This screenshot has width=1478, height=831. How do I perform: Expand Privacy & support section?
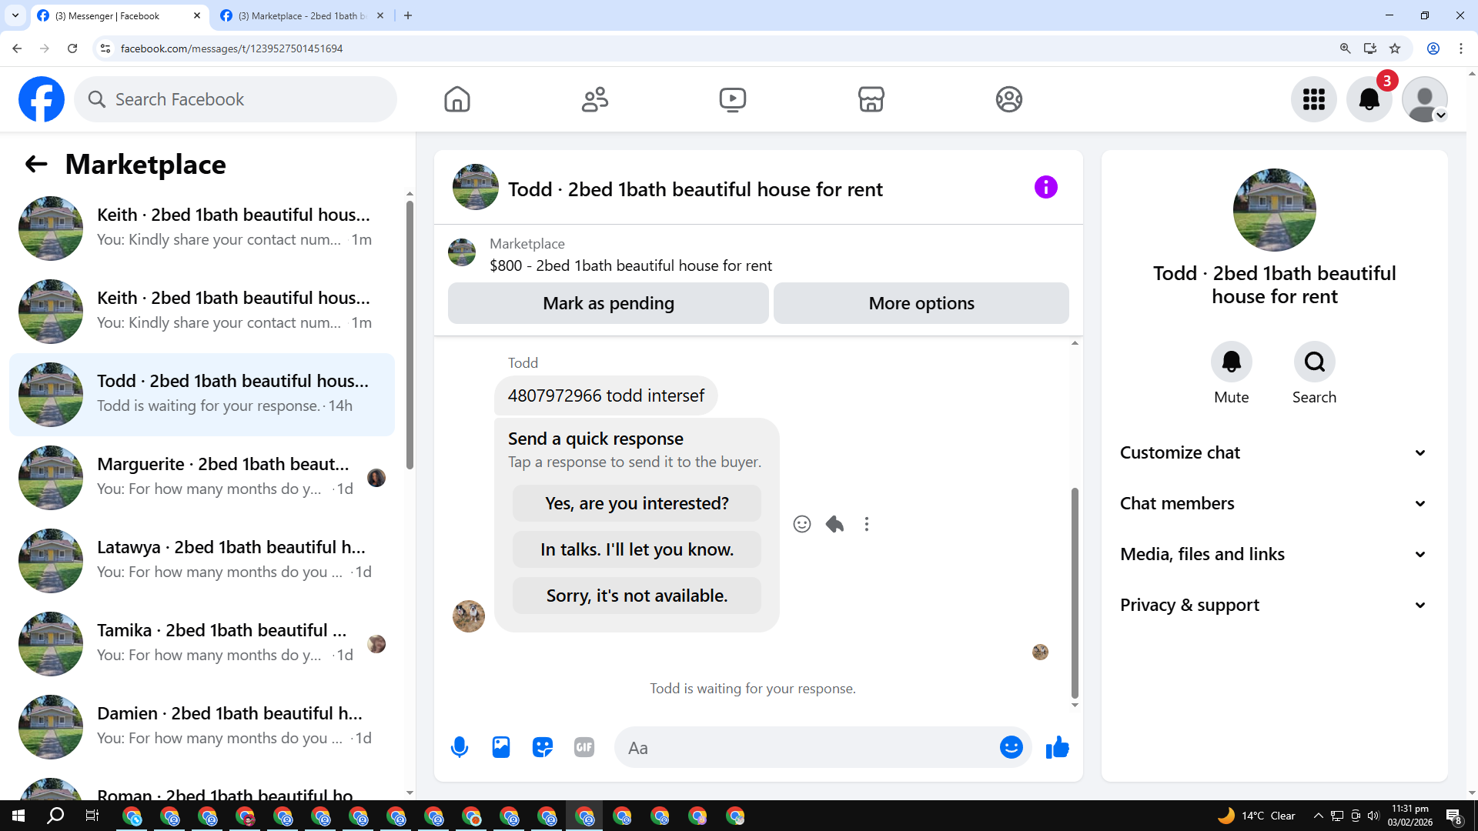click(1274, 605)
